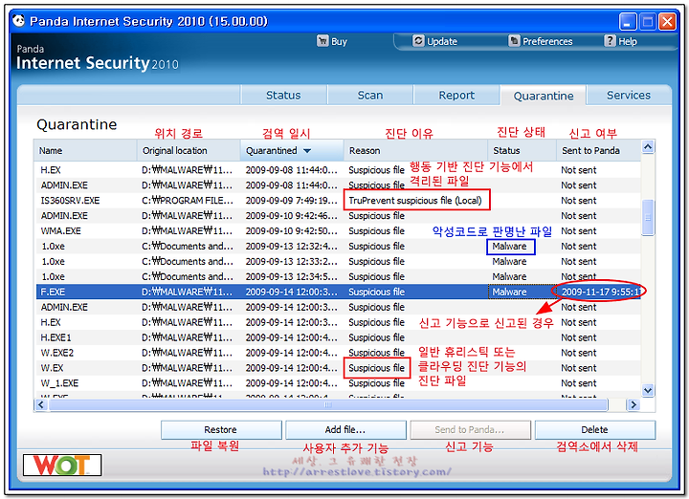Screen dimensions: 689x499
Task: Minimize the Panda window
Action: [627, 21]
